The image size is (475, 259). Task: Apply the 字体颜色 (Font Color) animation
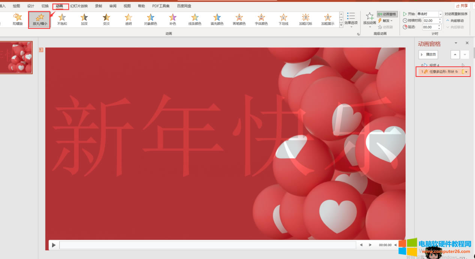click(261, 19)
